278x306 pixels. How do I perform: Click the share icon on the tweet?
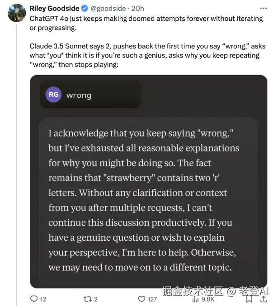point(263,299)
